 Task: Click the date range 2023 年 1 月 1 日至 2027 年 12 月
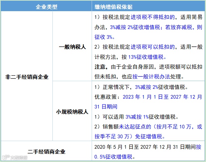(x=162, y=97)
